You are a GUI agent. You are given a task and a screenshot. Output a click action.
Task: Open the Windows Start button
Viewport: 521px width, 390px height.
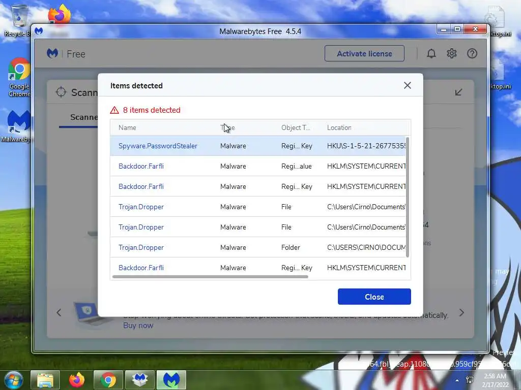[13, 380]
